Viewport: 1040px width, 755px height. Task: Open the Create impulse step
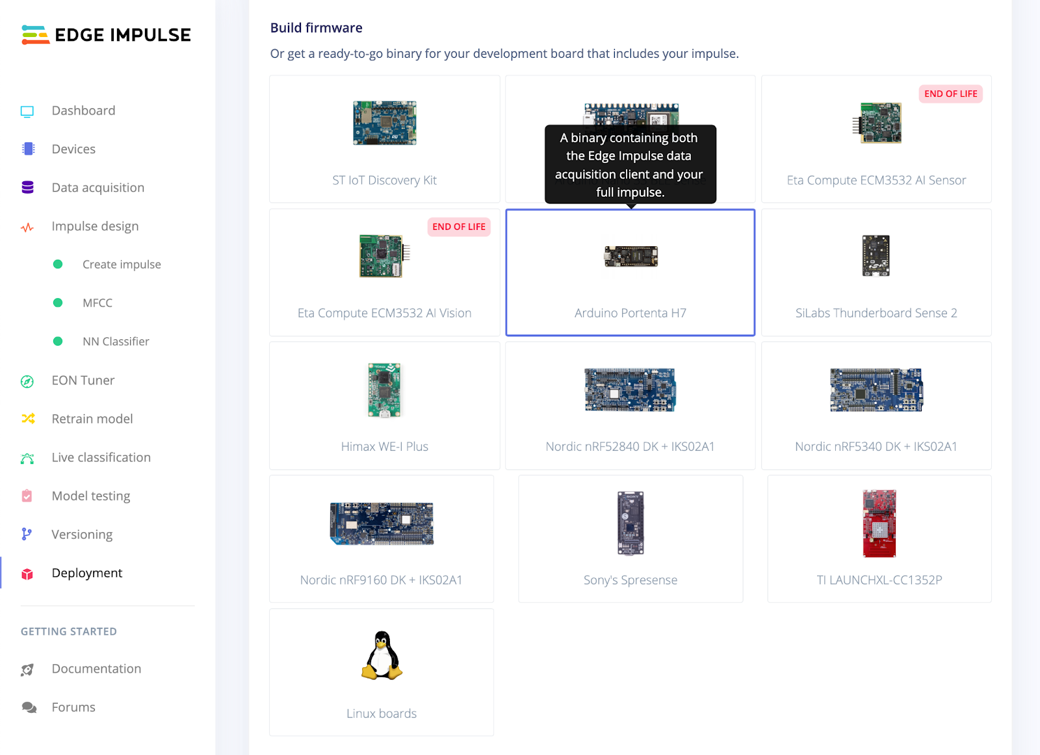tap(122, 264)
